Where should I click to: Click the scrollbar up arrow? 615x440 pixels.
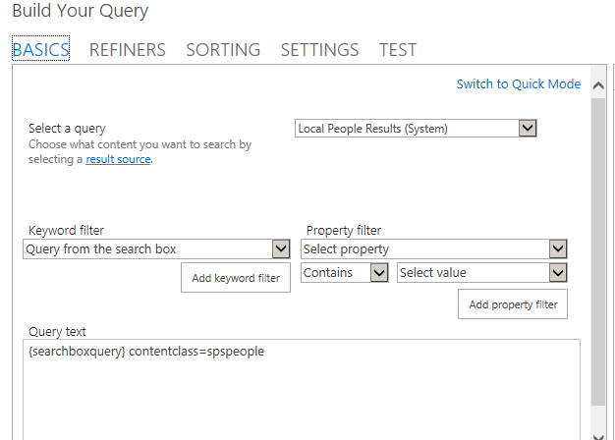599,85
